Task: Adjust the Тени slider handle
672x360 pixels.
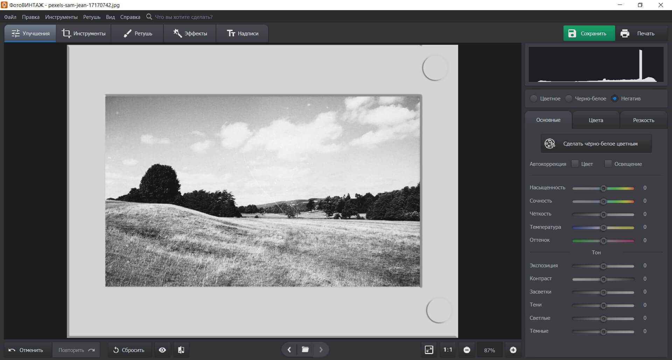Action: pos(603,305)
